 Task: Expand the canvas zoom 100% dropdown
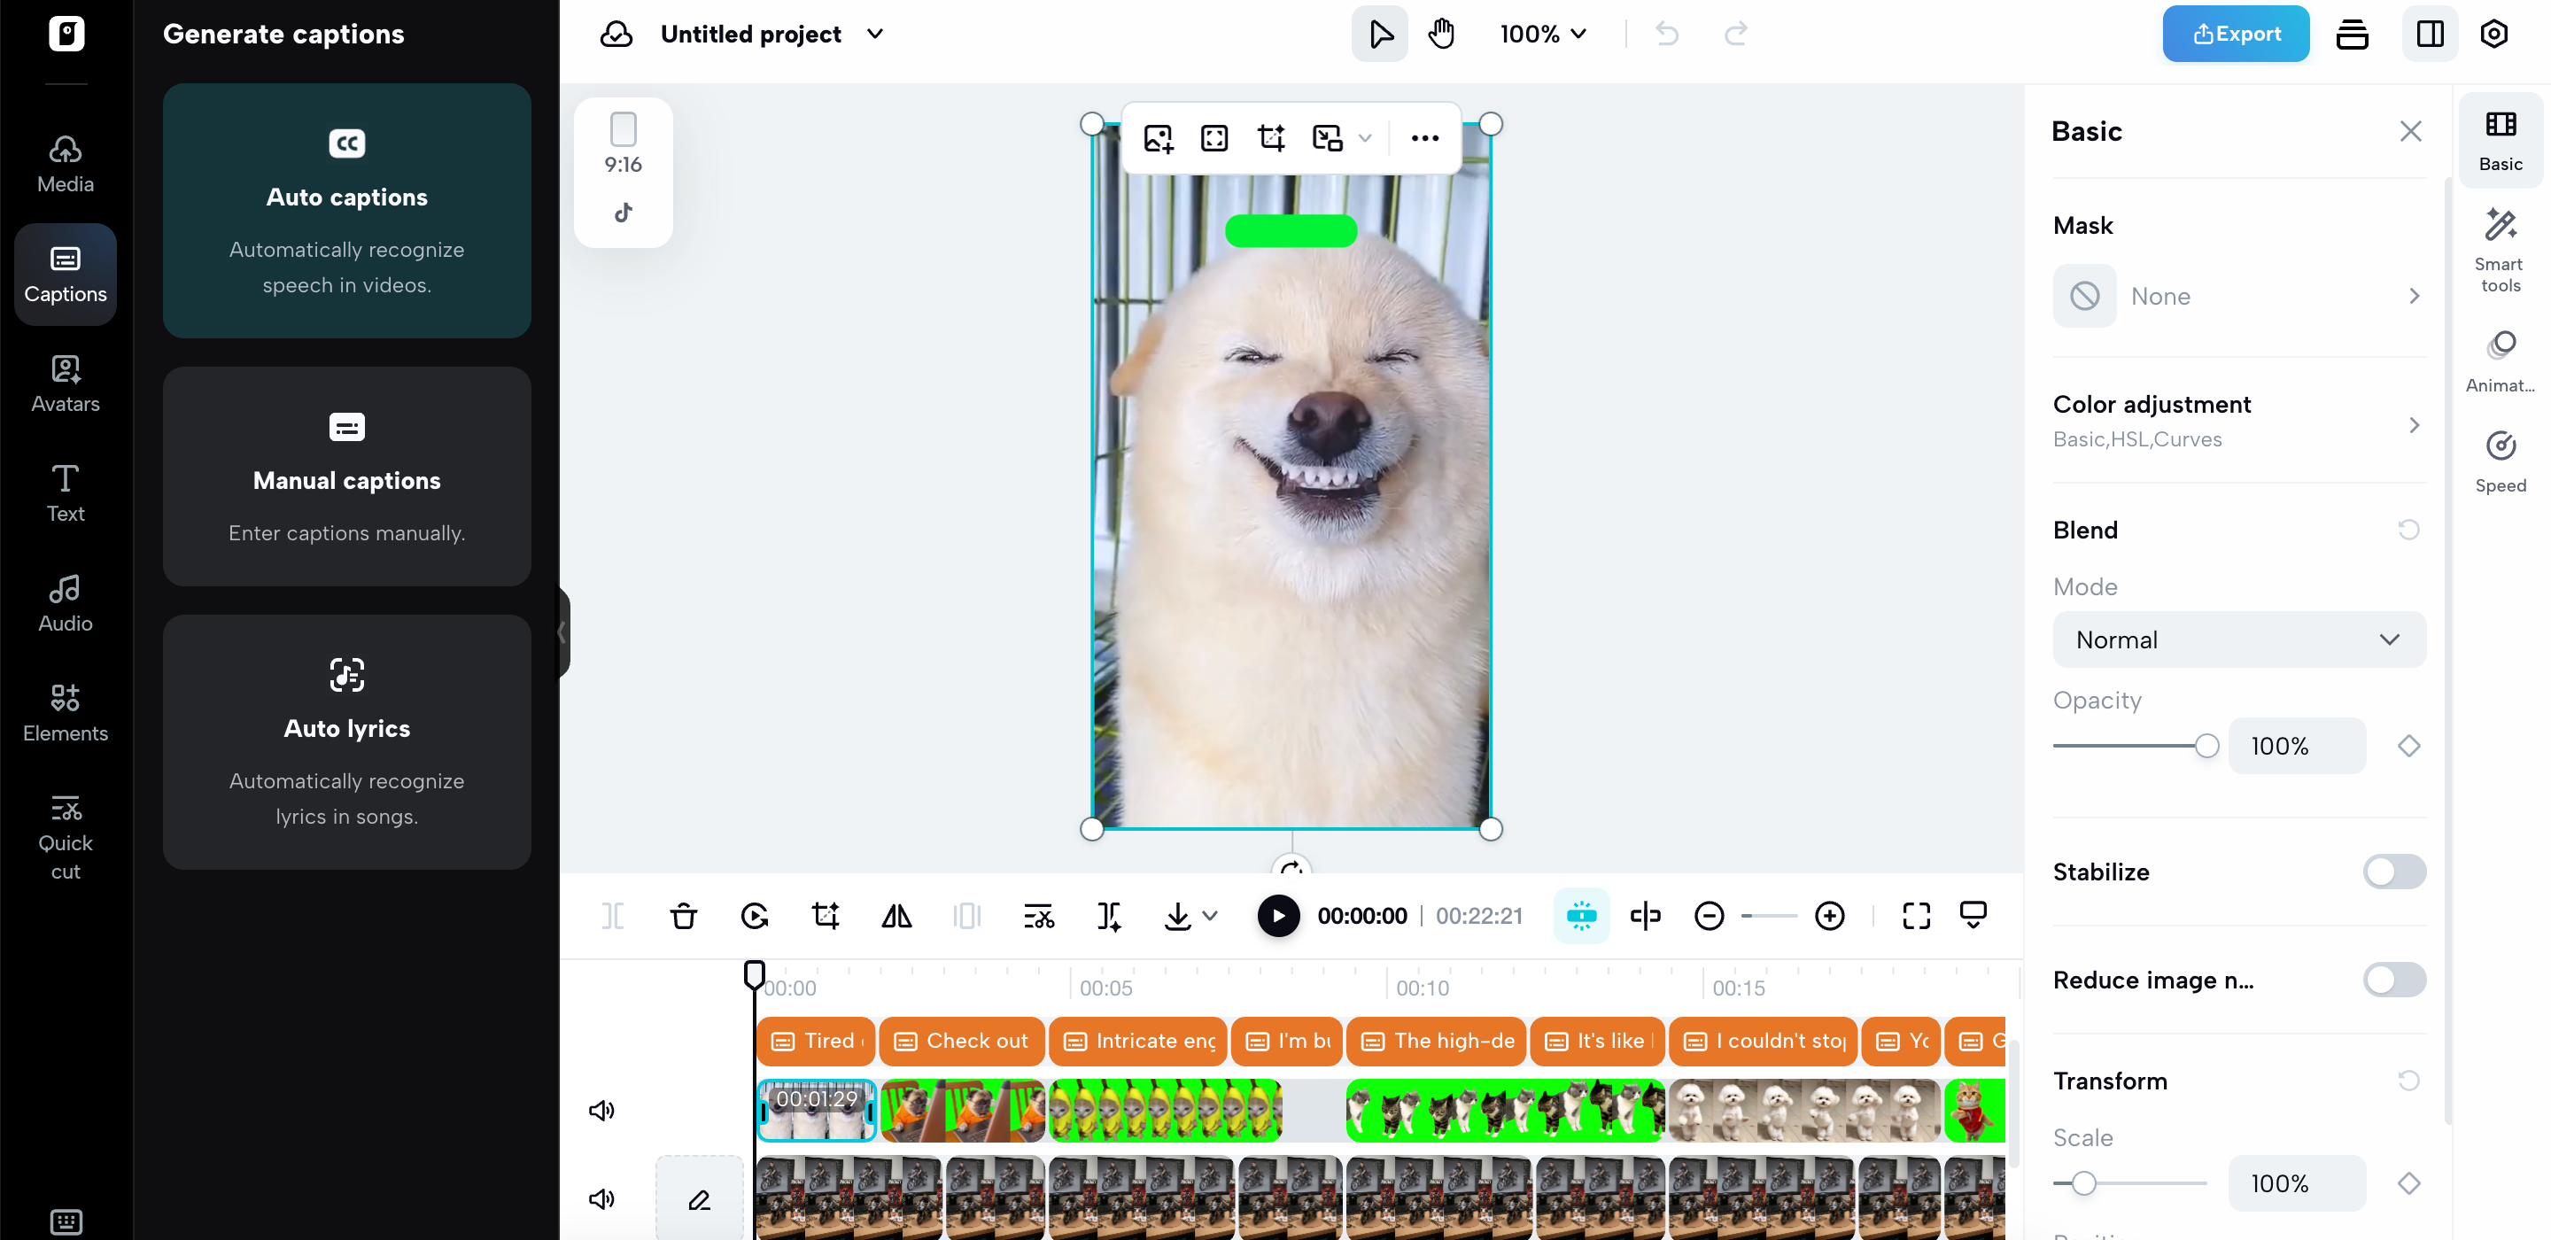1542,33
